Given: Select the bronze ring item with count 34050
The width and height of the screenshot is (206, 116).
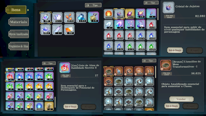Looking at the screenshot, I should point(128,71).
